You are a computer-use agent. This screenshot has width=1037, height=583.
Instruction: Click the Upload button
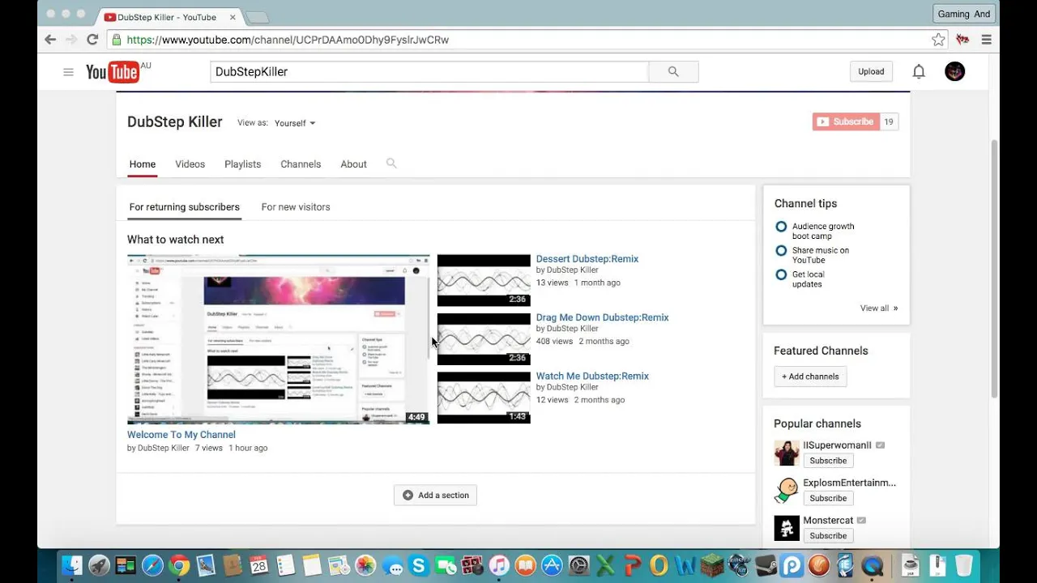[x=871, y=71]
